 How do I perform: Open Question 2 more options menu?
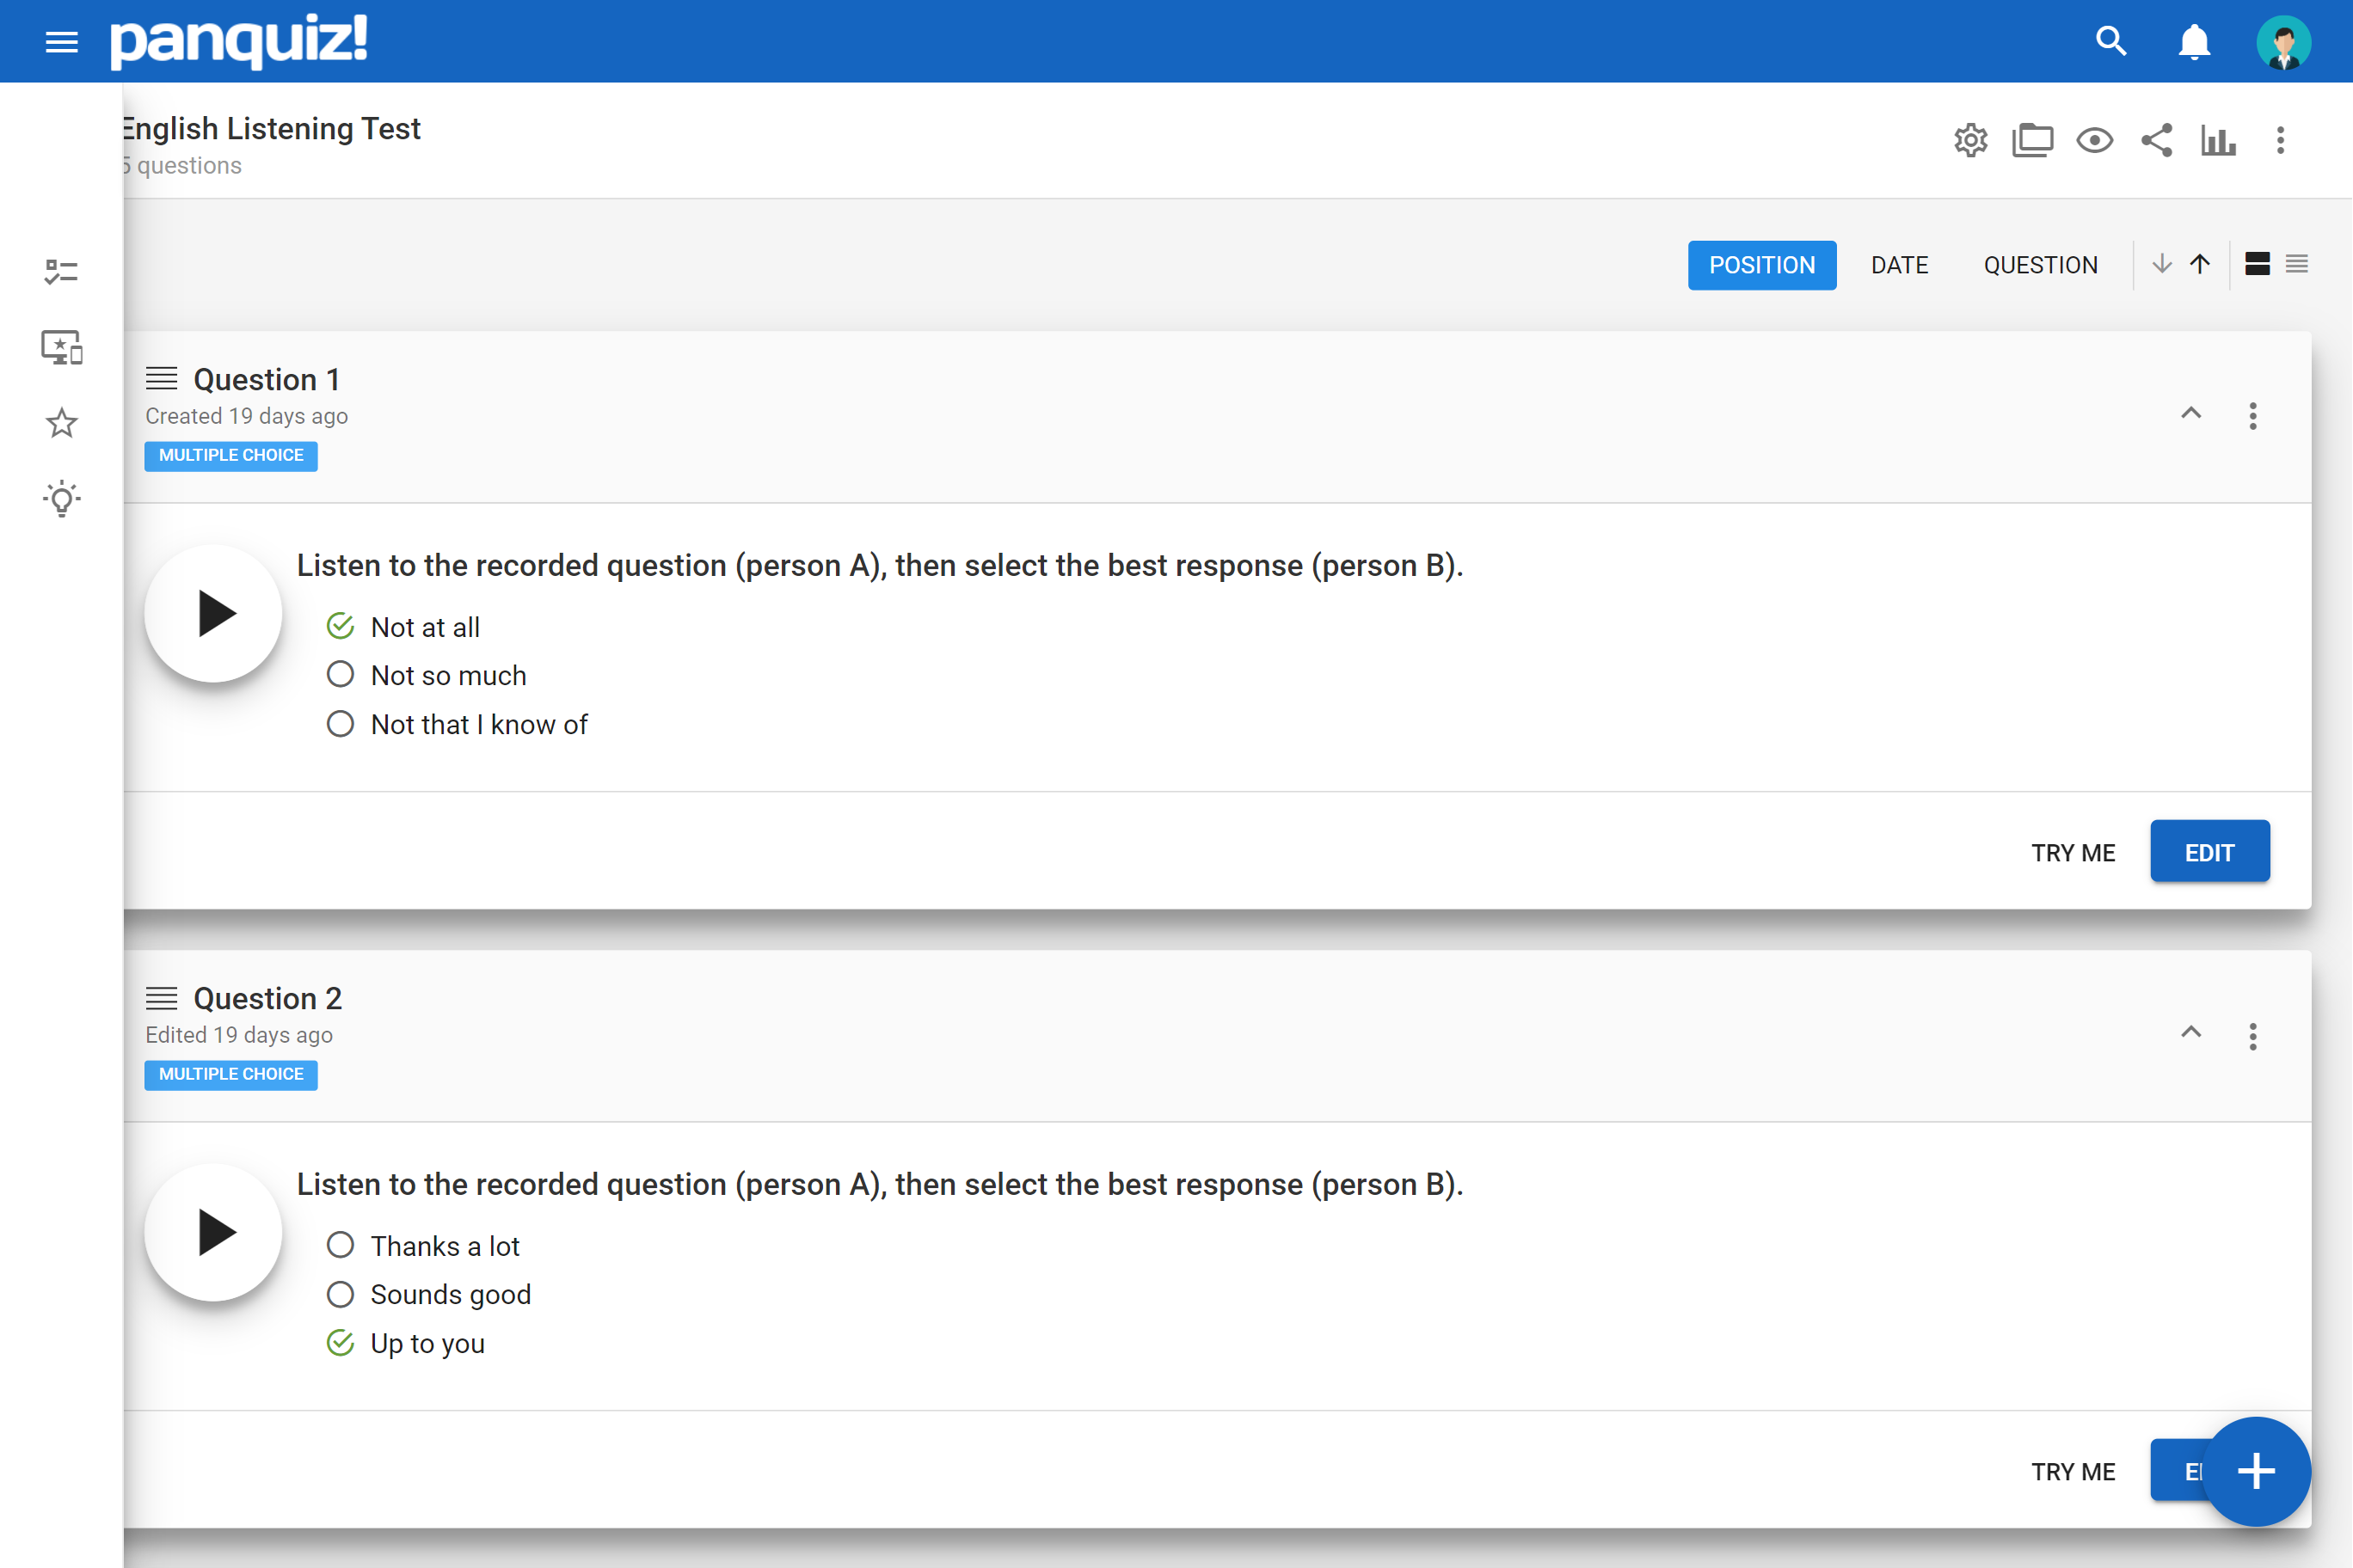click(2252, 1036)
